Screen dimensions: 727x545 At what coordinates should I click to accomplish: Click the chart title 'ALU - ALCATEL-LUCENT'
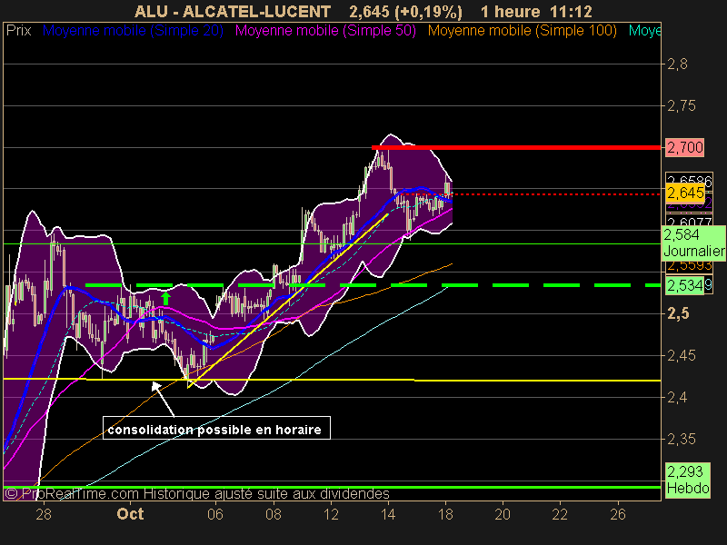(233, 12)
